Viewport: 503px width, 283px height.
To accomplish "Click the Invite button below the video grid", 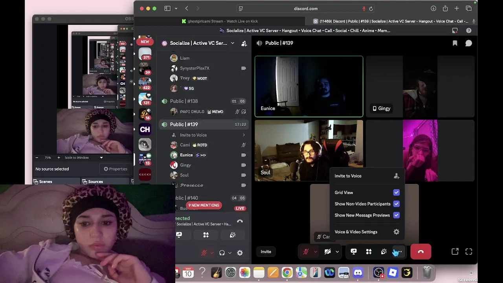I will 266,252.
